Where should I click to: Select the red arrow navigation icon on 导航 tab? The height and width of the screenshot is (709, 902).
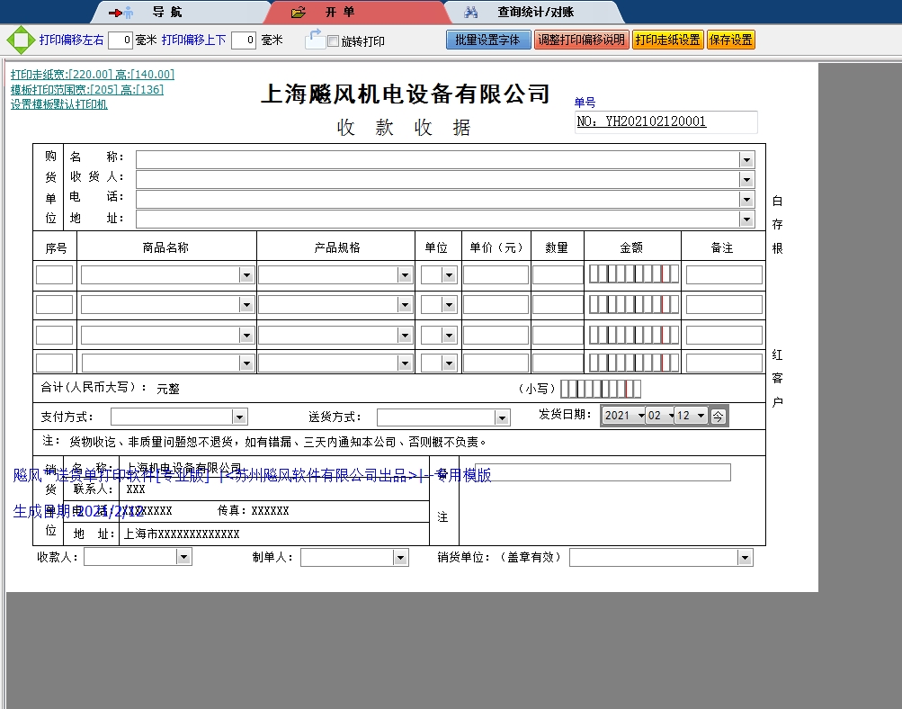tap(116, 12)
